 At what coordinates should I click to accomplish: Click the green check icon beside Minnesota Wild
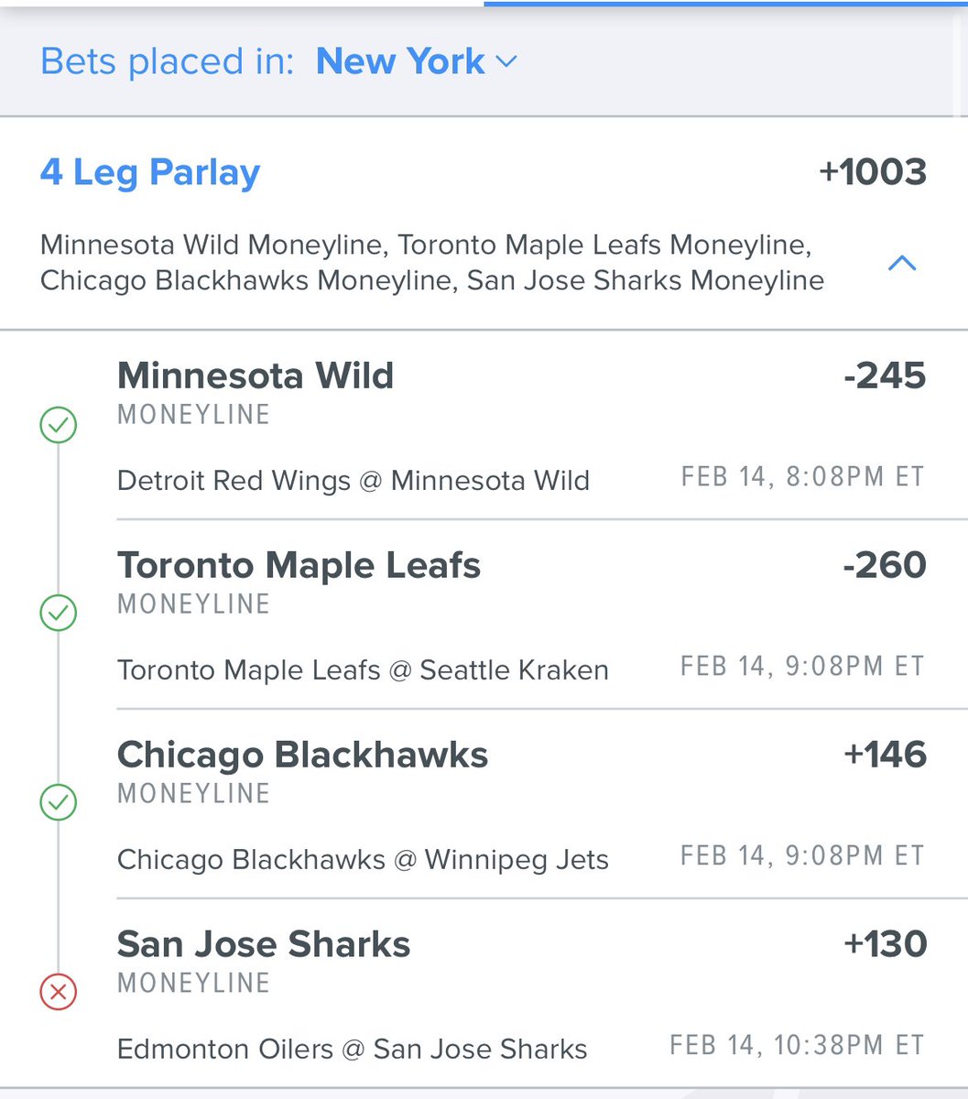[x=58, y=425]
